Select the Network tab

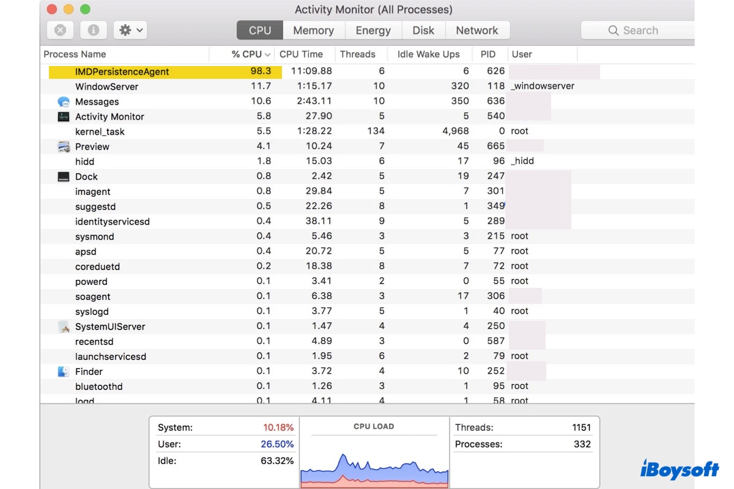(x=476, y=30)
